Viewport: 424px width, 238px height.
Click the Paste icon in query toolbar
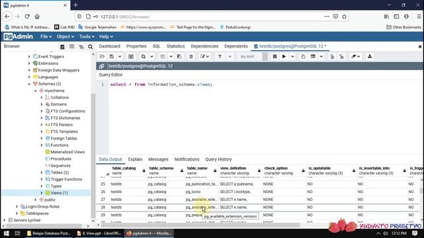(x=180, y=56)
